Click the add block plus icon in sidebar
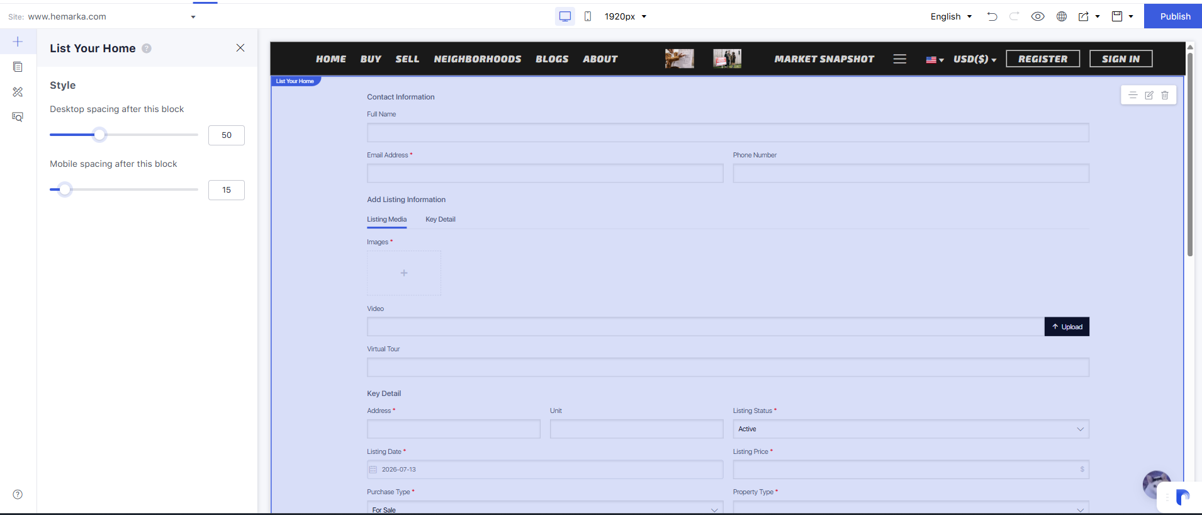1202x515 pixels. click(18, 42)
